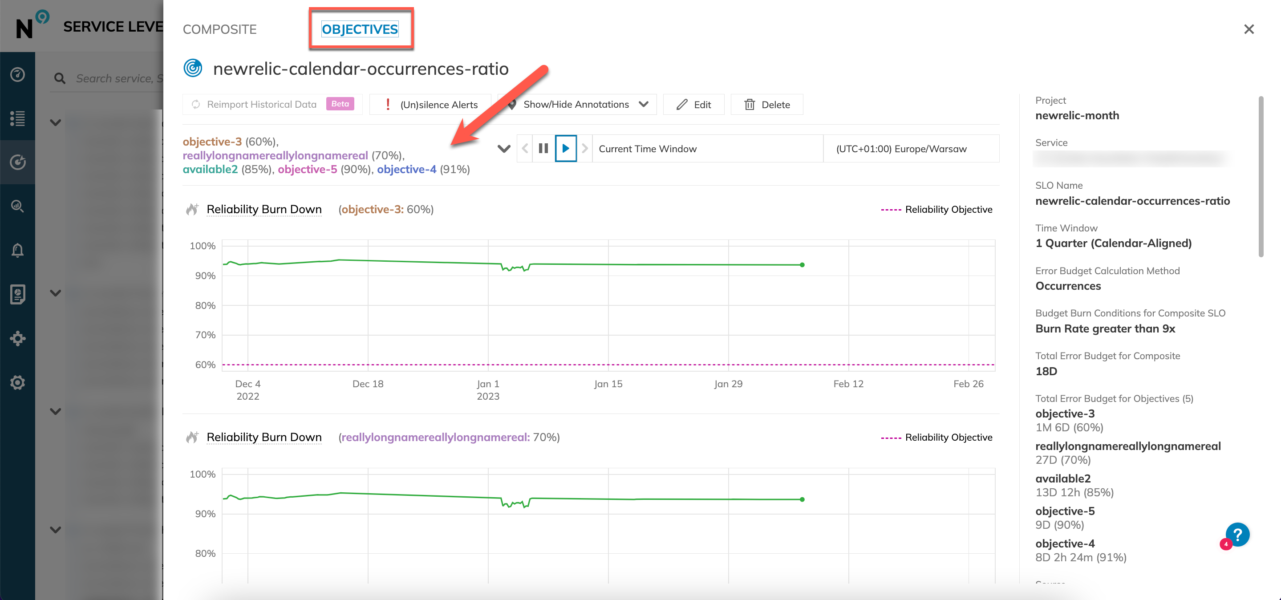Expand the objectives list chevron

point(504,149)
